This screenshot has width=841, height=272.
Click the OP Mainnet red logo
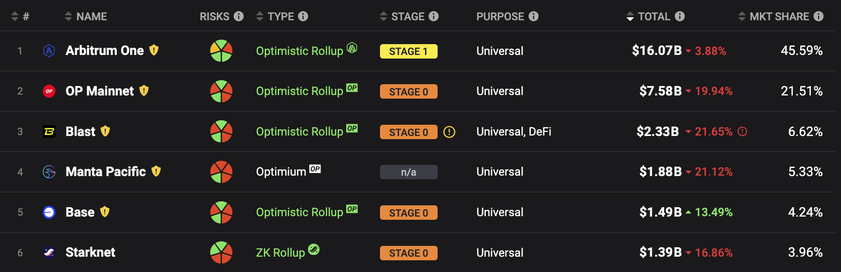click(49, 91)
